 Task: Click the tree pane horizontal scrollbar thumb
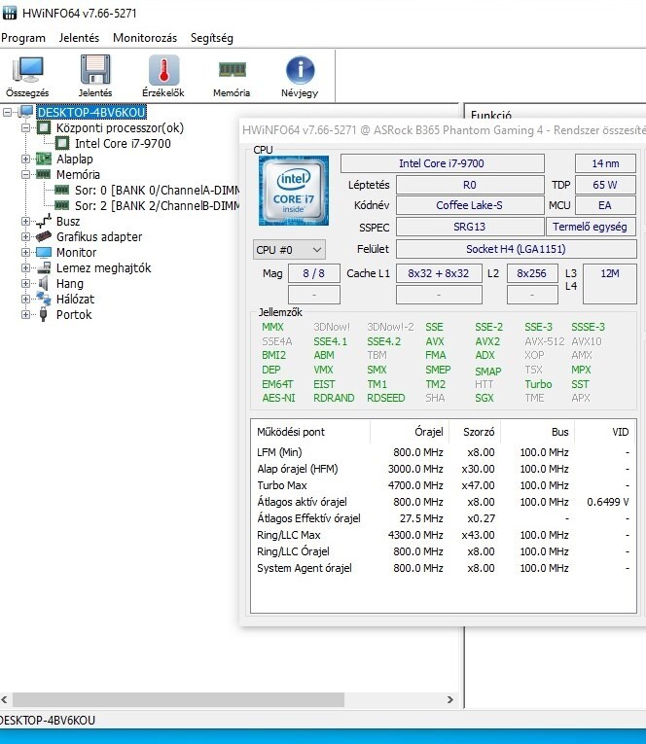(178, 699)
